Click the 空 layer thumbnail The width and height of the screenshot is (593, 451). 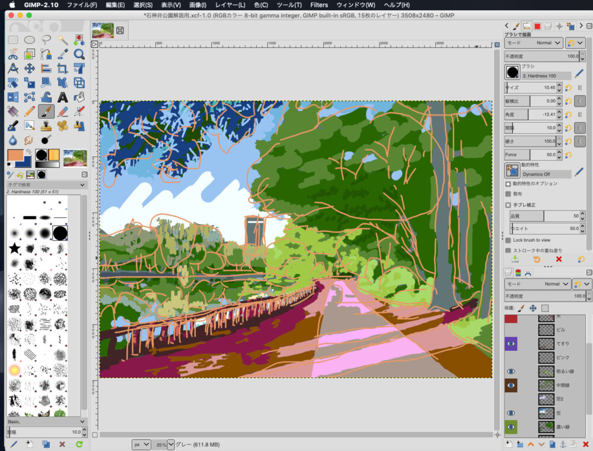546,412
